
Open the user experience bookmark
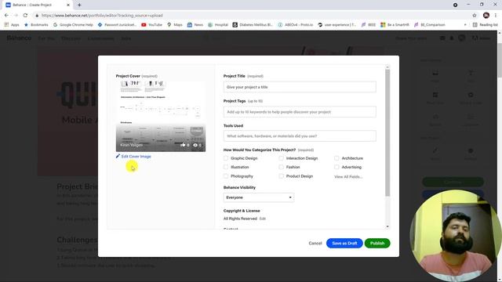point(336,24)
